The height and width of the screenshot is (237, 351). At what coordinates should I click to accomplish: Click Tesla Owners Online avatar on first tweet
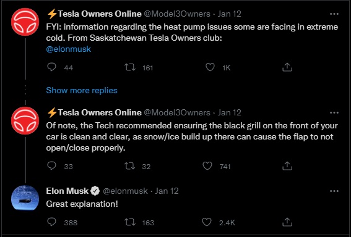[x=25, y=22]
